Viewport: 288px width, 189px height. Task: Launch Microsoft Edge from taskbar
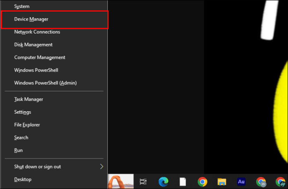[x=163, y=181]
